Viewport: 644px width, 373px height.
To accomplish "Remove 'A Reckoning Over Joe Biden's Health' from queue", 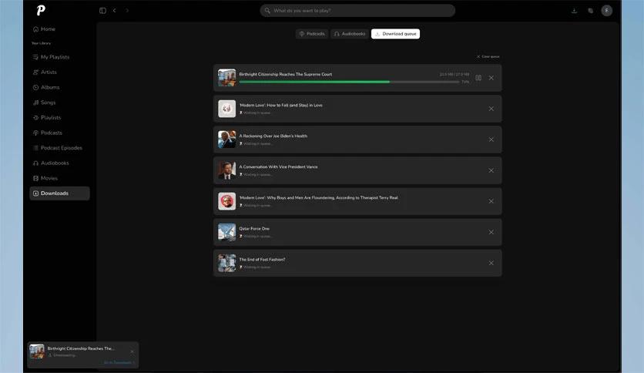I will click(491, 139).
